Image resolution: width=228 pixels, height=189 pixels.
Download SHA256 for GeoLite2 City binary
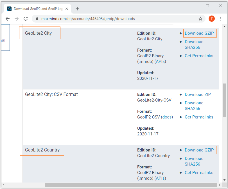click(x=194, y=45)
